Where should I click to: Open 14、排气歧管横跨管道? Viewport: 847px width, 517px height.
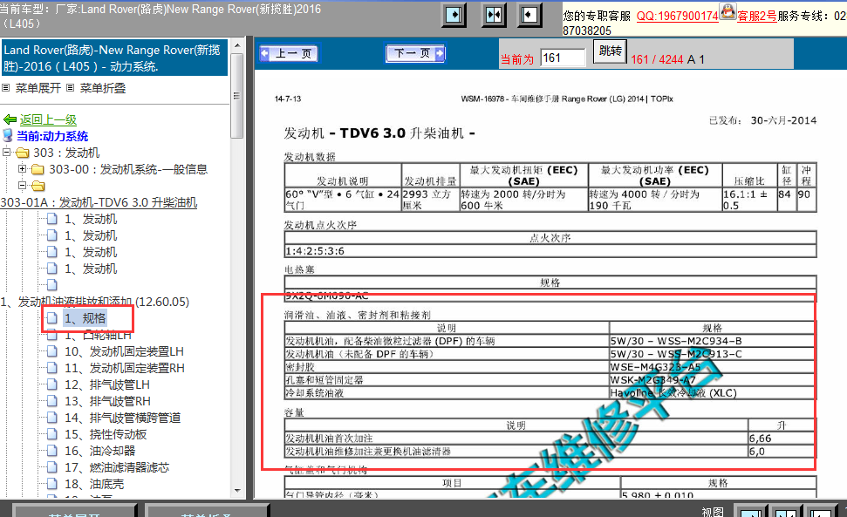point(123,418)
